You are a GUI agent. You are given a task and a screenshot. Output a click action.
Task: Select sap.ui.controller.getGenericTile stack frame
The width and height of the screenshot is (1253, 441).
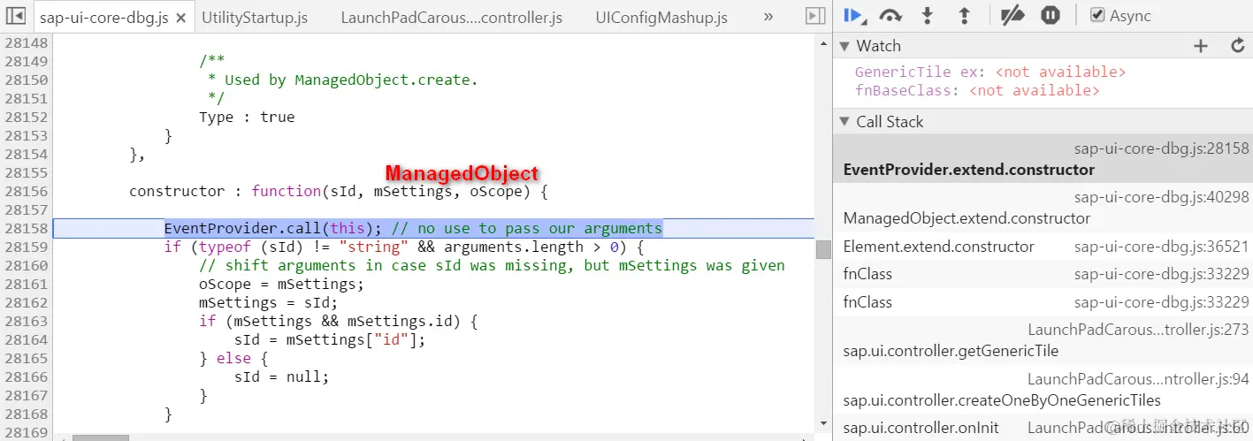click(1043, 340)
